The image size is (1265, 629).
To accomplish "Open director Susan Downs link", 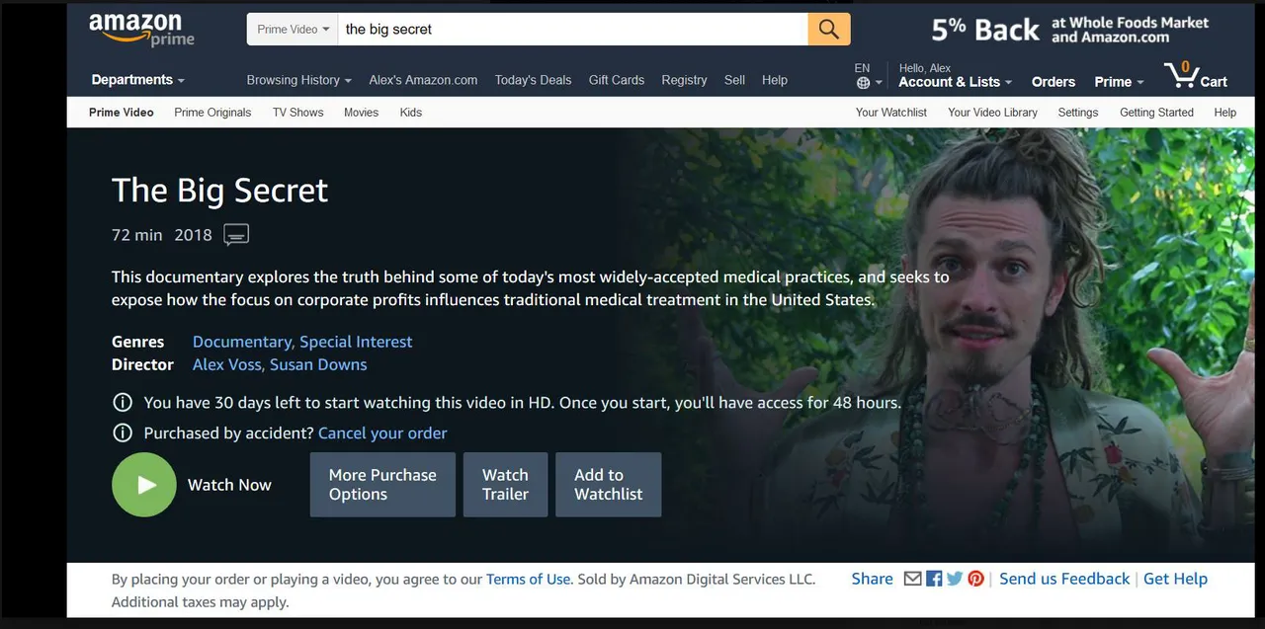I will [x=319, y=364].
